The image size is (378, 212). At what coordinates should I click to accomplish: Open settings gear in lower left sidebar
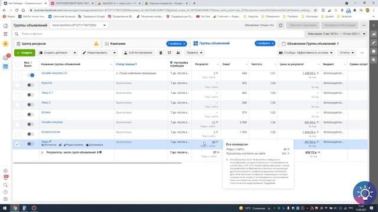[x=5, y=171]
